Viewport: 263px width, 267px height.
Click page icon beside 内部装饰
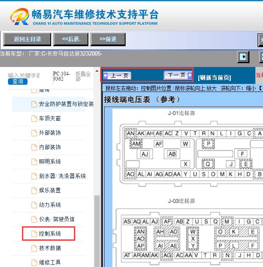click(34, 147)
